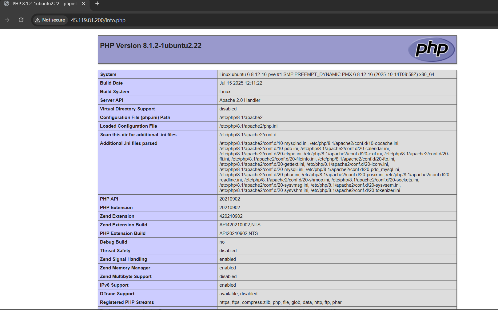
Task: Click the reload page icon
Action: [x=21, y=20]
